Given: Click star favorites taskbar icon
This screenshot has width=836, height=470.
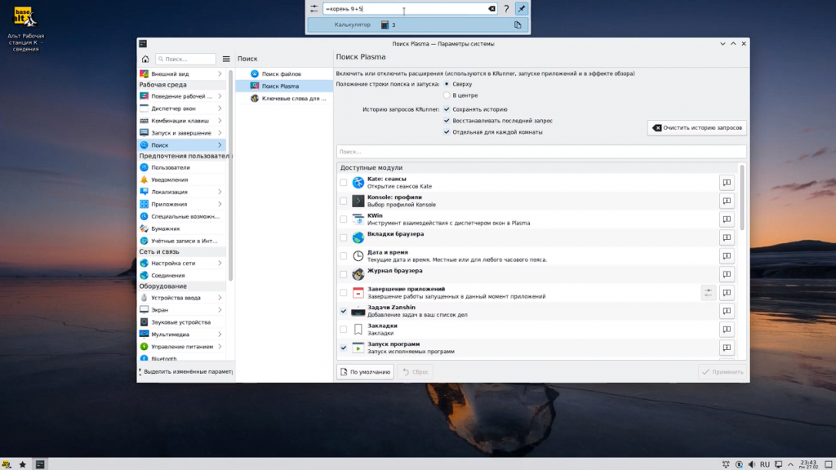Looking at the screenshot, I should (x=22, y=464).
